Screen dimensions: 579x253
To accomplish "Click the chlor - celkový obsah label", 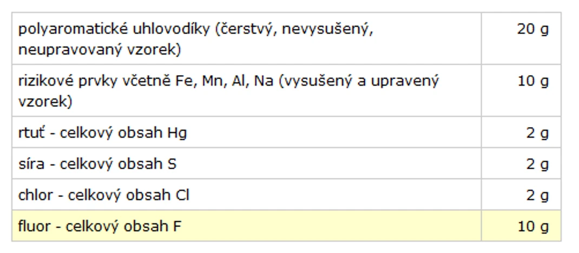I will 103,195.
